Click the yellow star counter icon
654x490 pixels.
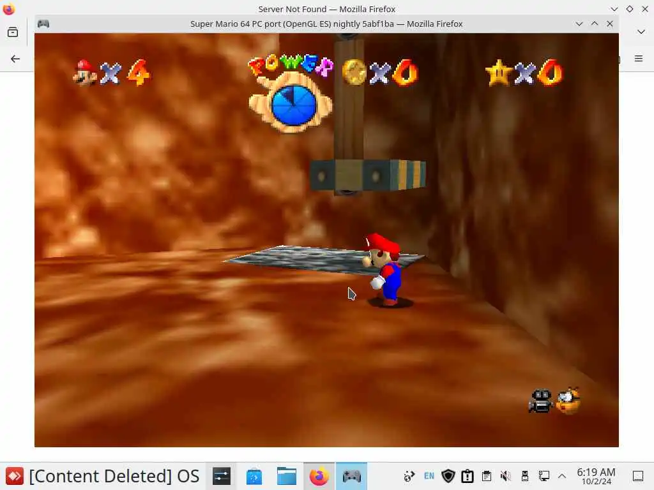[x=498, y=73]
